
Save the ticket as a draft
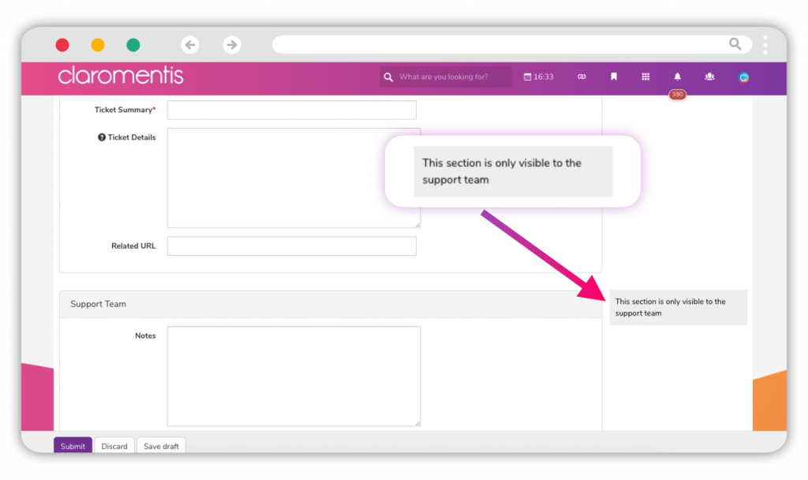161,446
